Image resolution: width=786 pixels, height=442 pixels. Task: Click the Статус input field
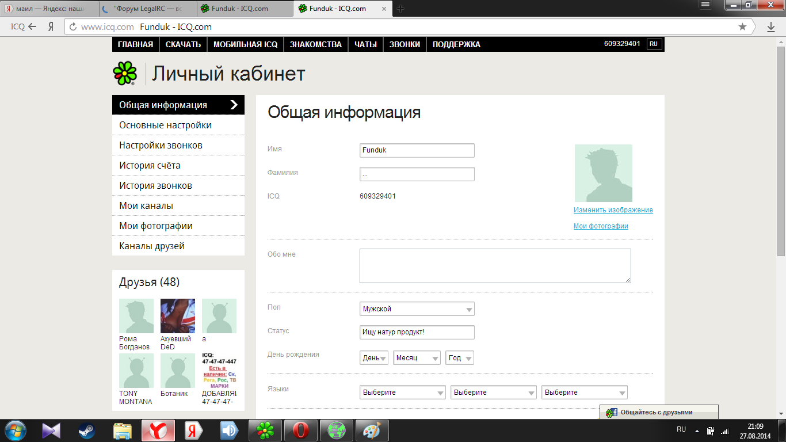click(417, 332)
